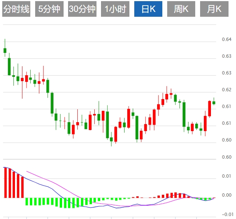Viewport: 236px width, 219px height.
Task: Click the 0.00 MACD axis label
Action: click(x=227, y=195)
